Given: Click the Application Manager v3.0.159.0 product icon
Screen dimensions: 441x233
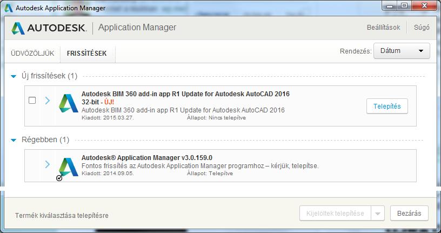Looking at the screenshot, I should [x=69, y=167].
